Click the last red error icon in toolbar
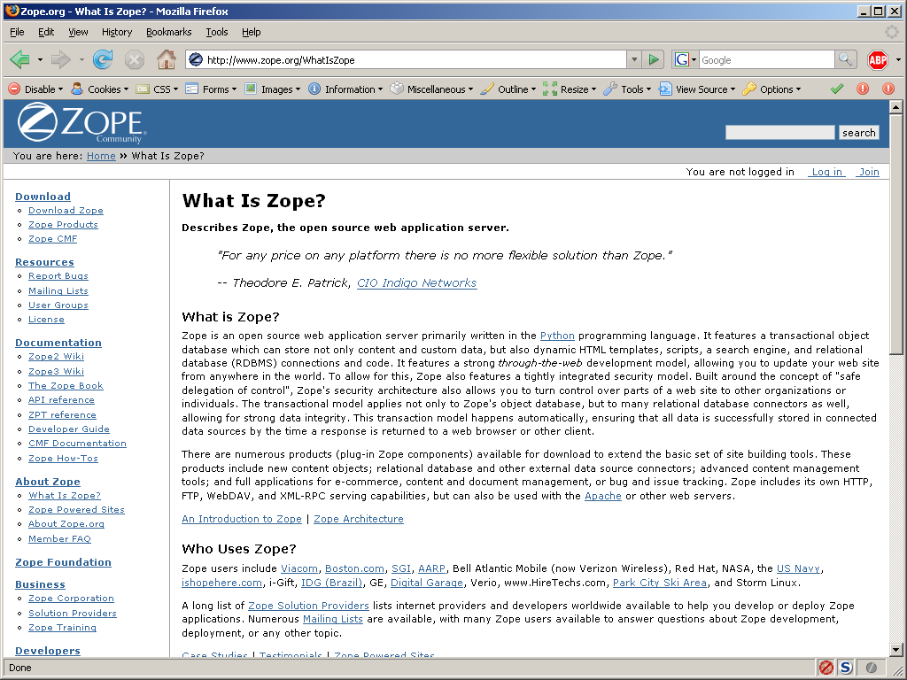The width and height of the screenshot is (907, 680). 888,89
